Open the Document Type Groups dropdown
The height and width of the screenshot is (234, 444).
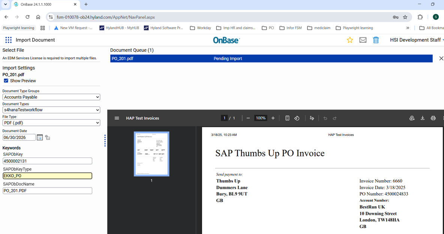[51, 97]
